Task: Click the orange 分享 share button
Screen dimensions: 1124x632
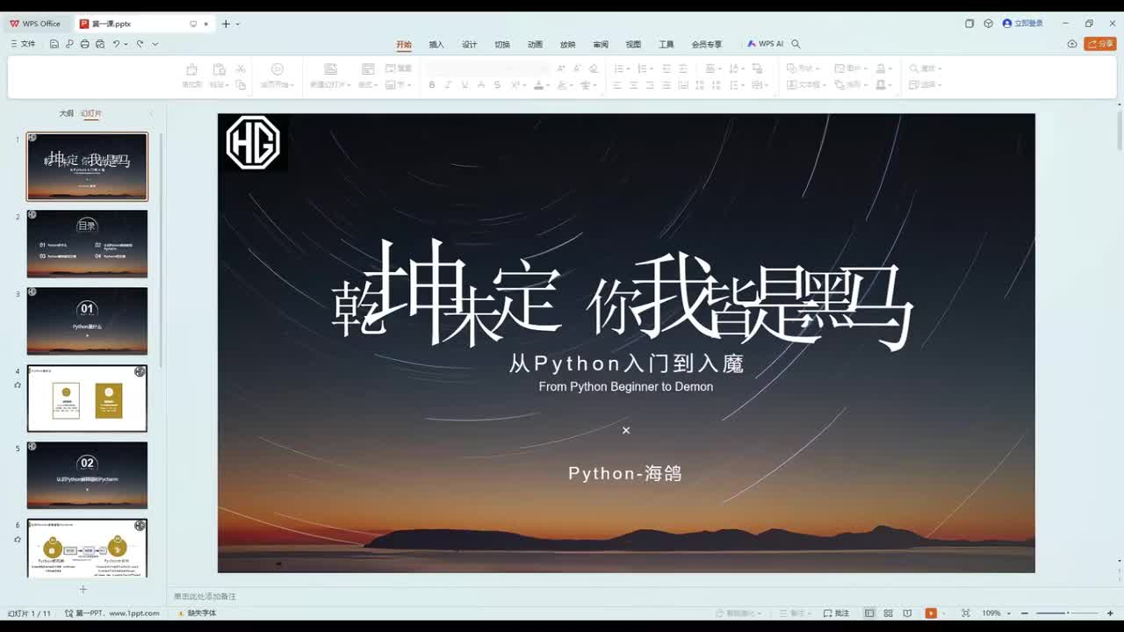Action: (1100, 44)
